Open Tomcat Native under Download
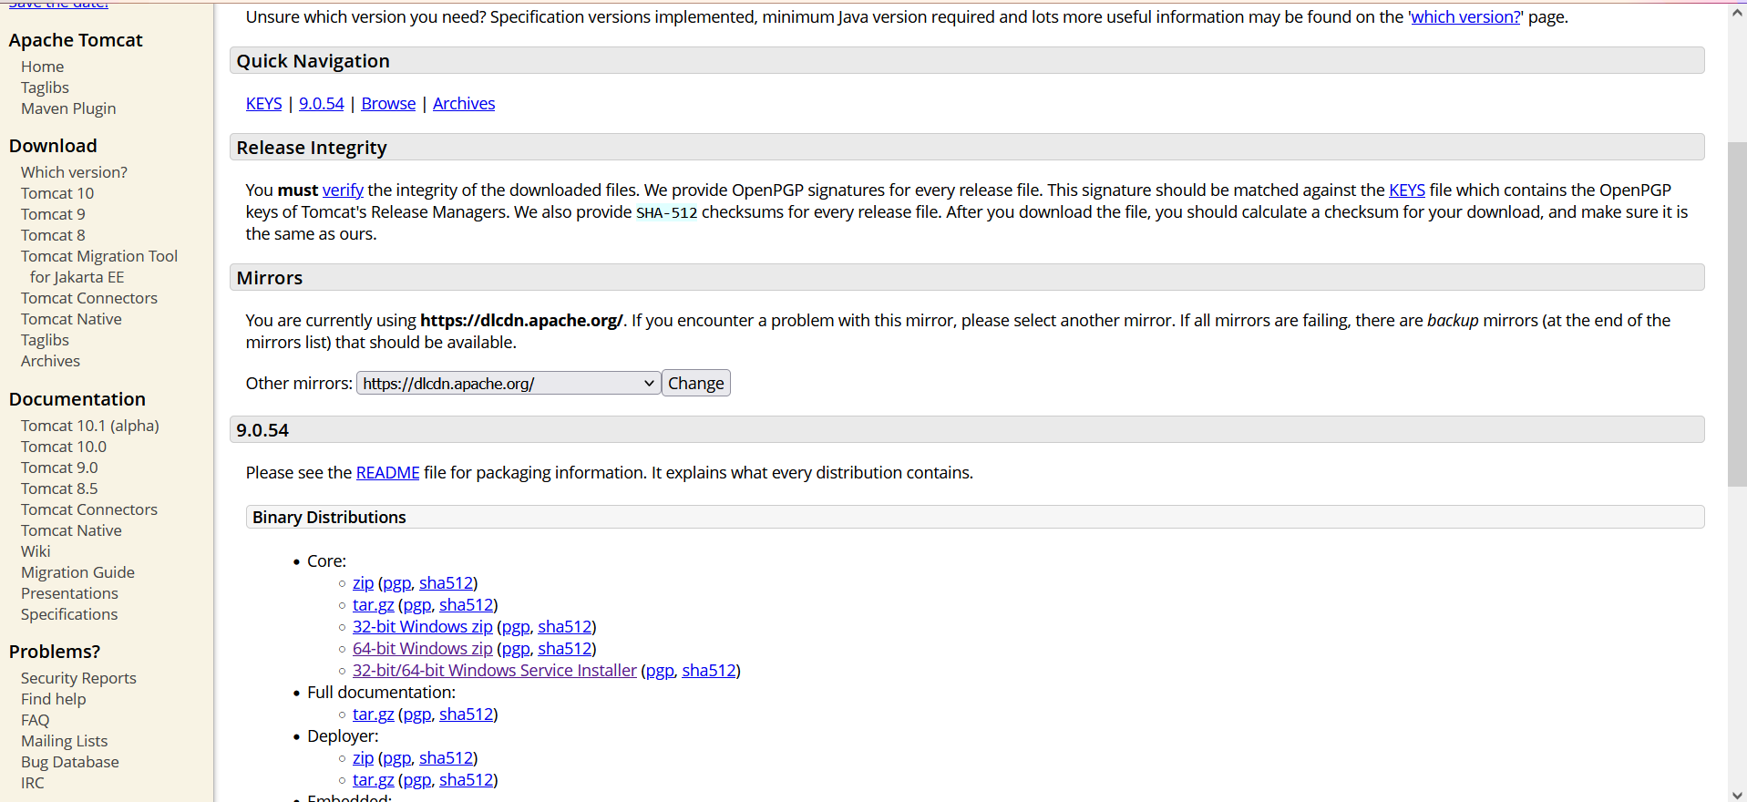The width and height of the screenshot is (1747, 802). [x=71, y=319]
